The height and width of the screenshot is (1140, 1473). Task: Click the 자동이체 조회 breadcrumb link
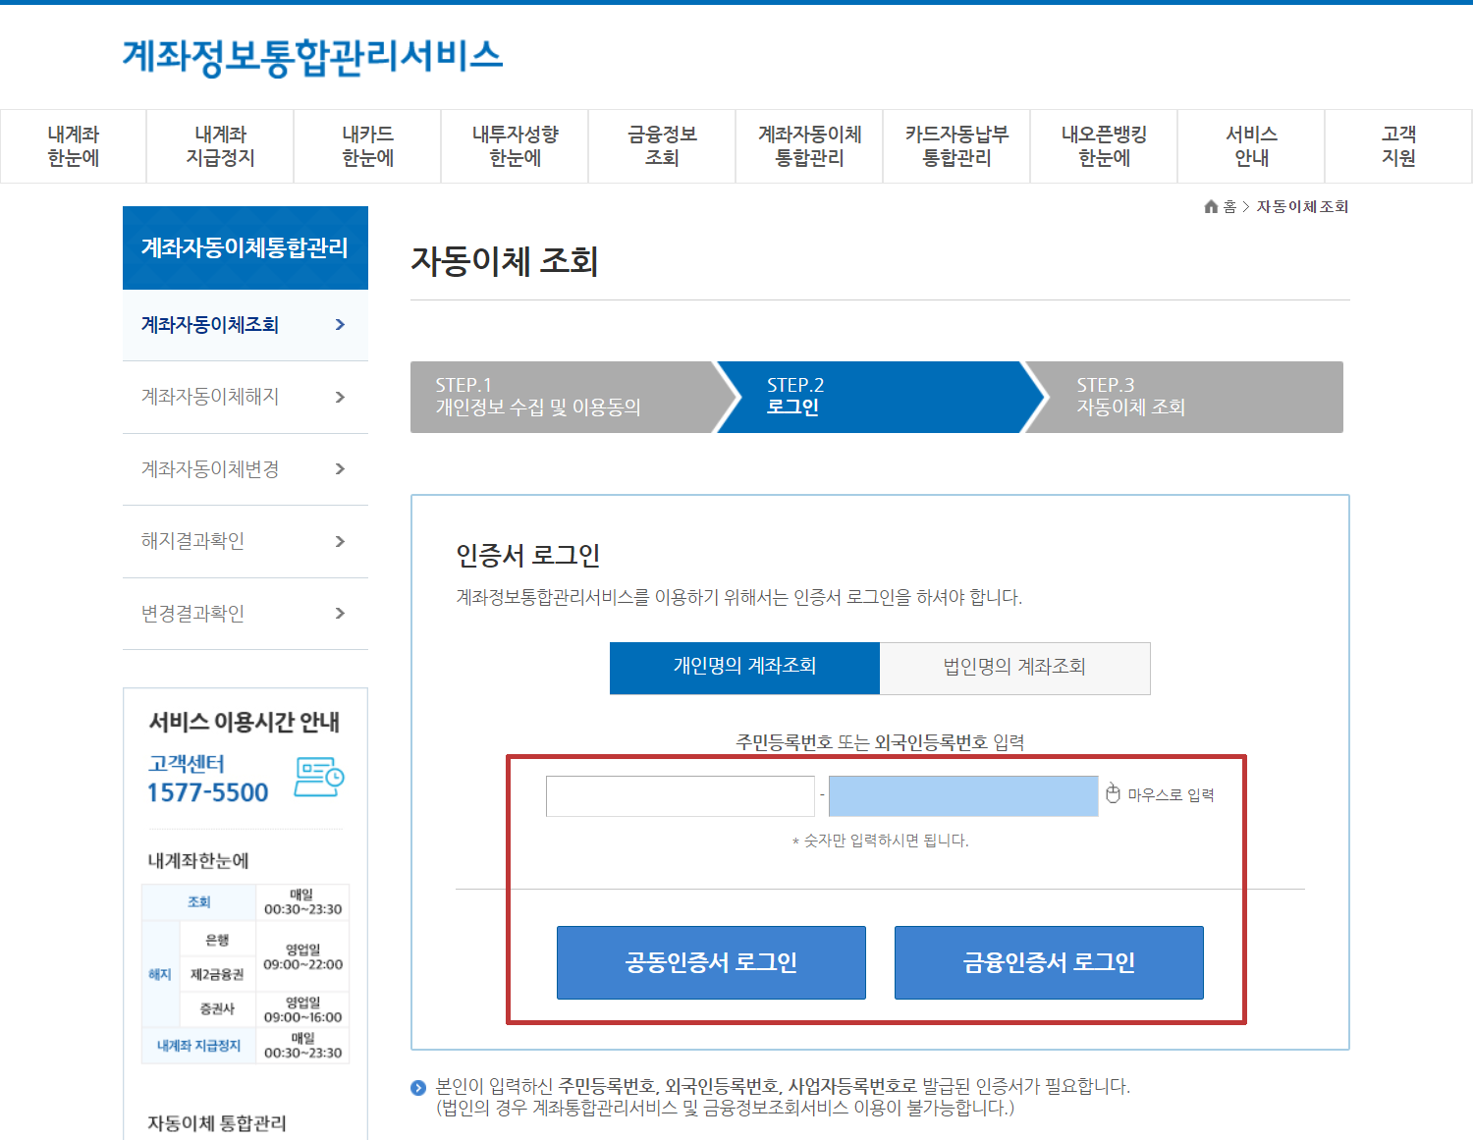1304,206
